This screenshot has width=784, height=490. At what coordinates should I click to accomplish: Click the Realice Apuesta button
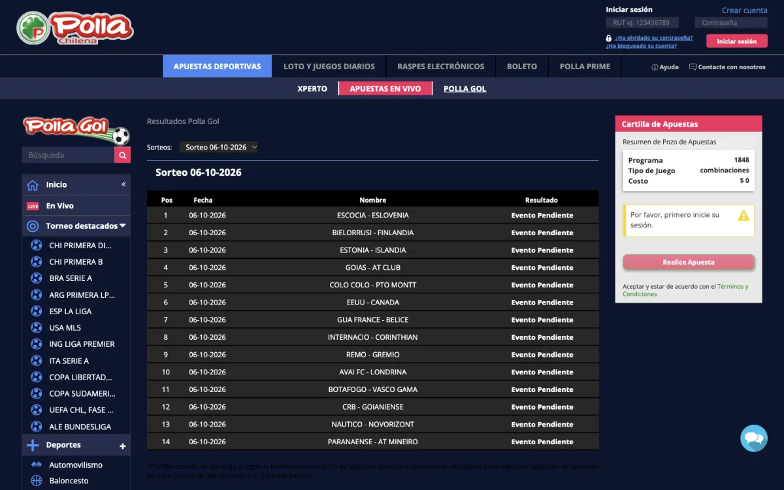689,262
